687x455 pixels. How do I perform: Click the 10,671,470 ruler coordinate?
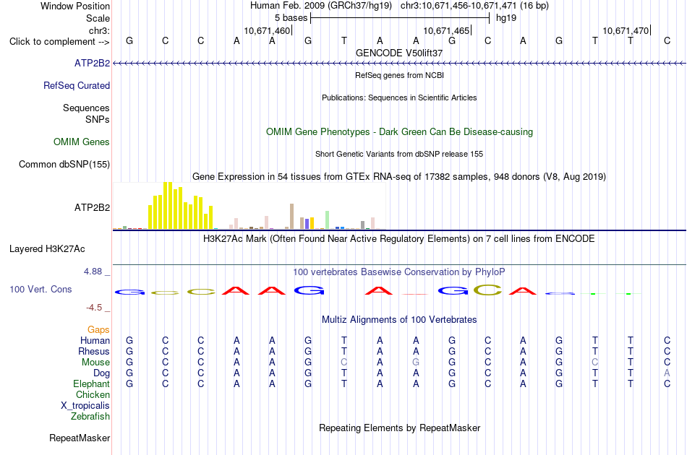click(626, 30)
